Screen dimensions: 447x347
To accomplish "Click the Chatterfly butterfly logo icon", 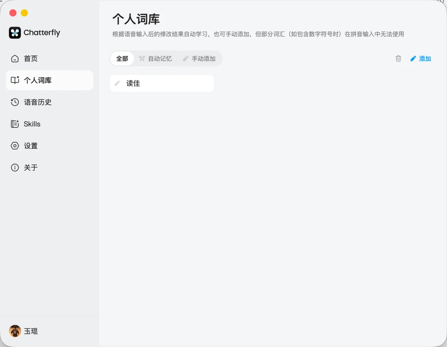I will click(15, 33).
